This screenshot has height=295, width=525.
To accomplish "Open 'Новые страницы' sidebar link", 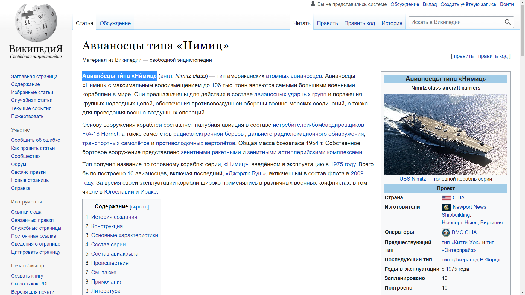I will point(30,180).
